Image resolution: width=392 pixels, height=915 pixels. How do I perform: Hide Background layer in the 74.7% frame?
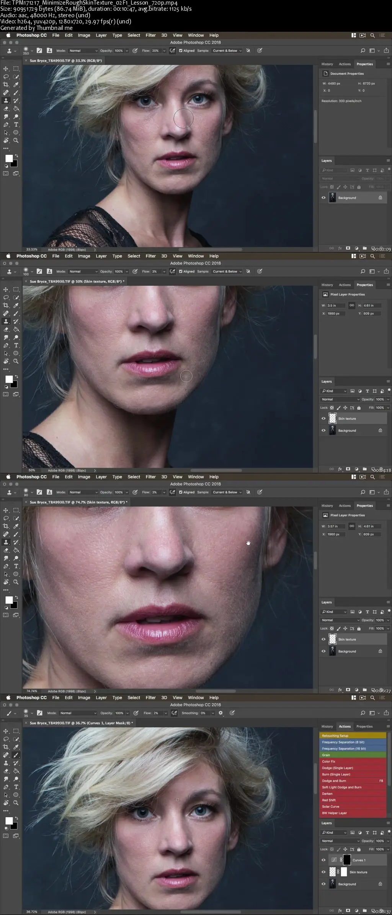(x=323, y=651)
